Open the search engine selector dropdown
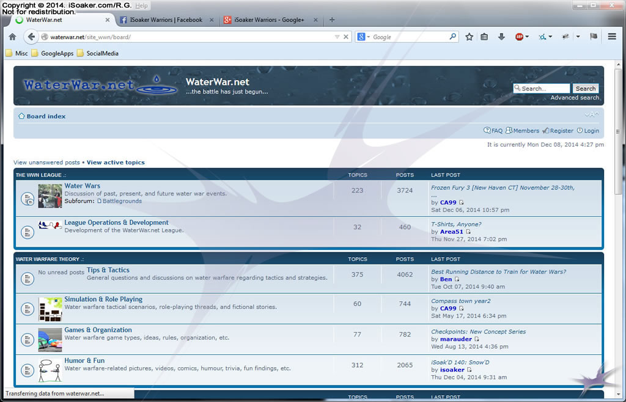The width and height of the screenshot is (626, 402). click(x=364, y=37)
